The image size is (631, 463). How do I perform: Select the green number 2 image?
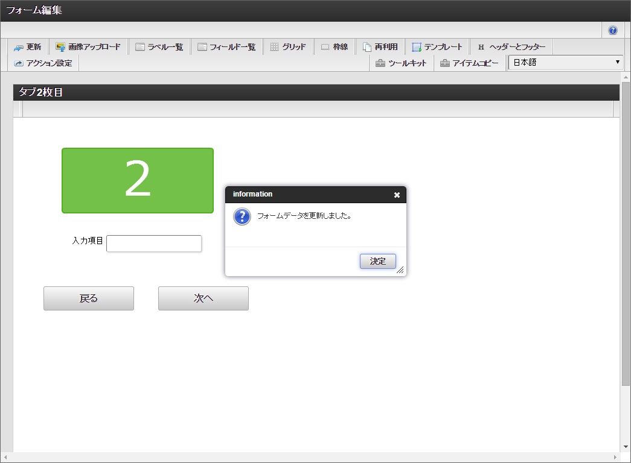point(138,180)
